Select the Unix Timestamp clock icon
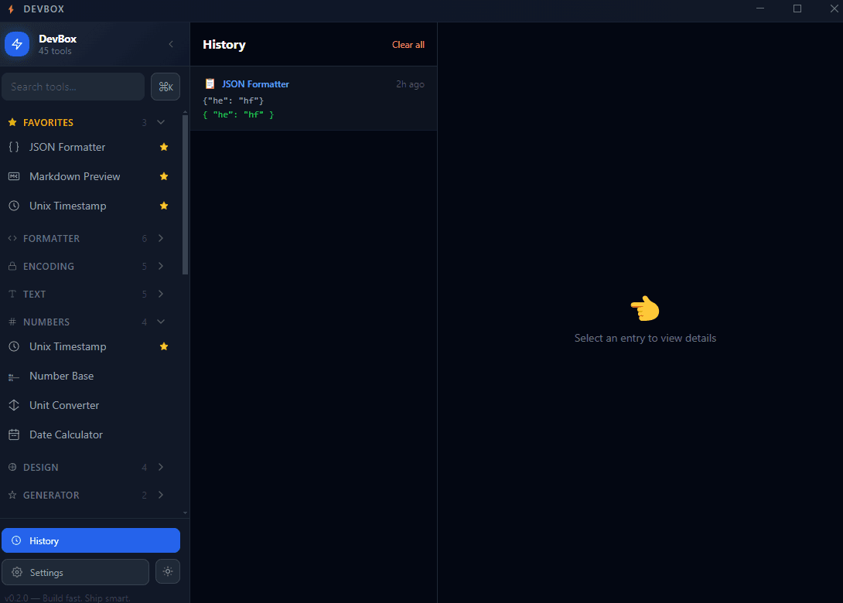The height and width of the screenshot is (603, 843). [13, 206]
